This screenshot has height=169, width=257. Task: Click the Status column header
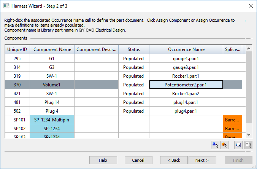pos(134,49)
